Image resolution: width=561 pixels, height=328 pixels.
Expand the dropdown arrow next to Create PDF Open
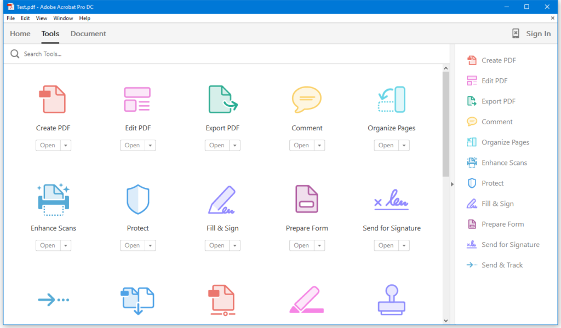tap(66, 145)
